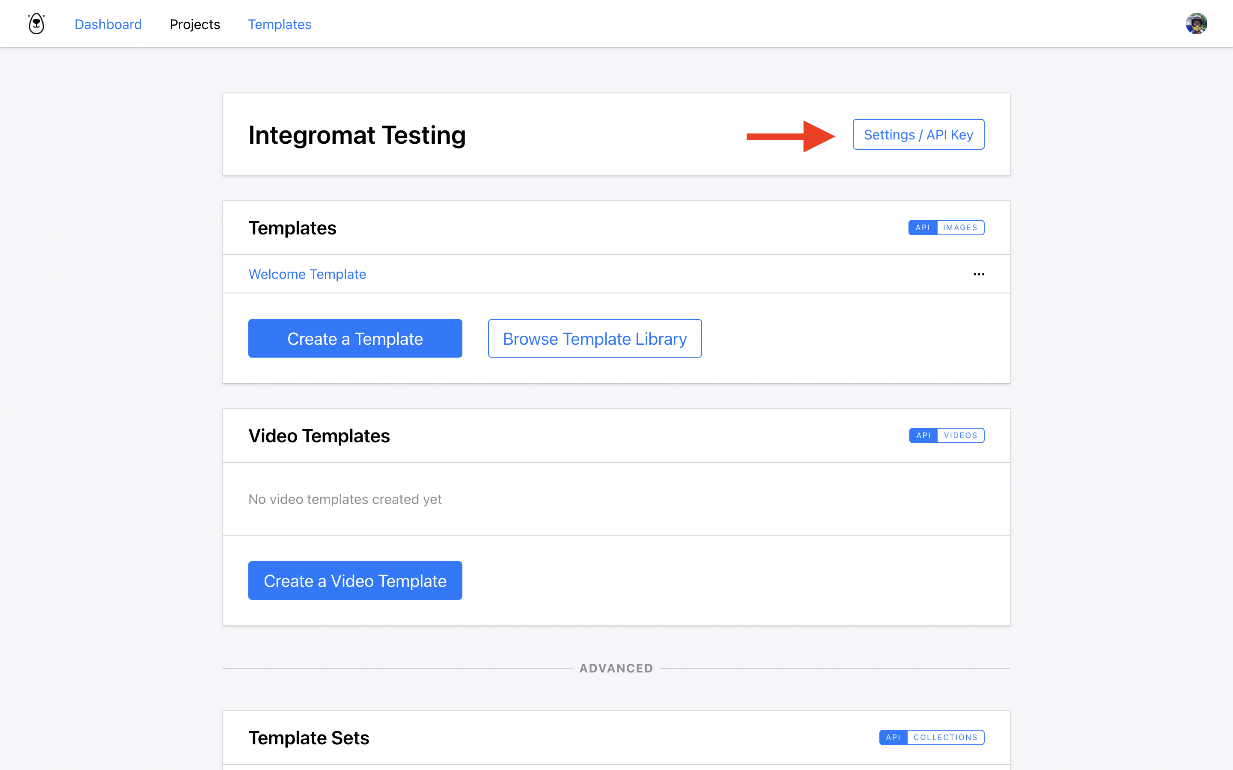Screen dimensions: 1233x770
Task: Open the Welcome Template link
Action: (x=307, y=274)
